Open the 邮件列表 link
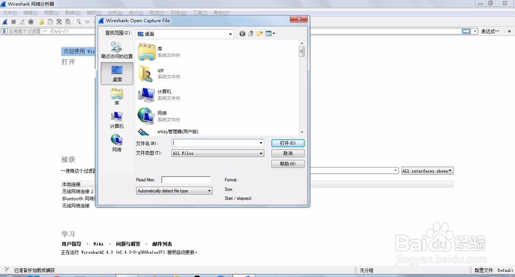This screenshot has width=515, height=277. pos(162,244)
